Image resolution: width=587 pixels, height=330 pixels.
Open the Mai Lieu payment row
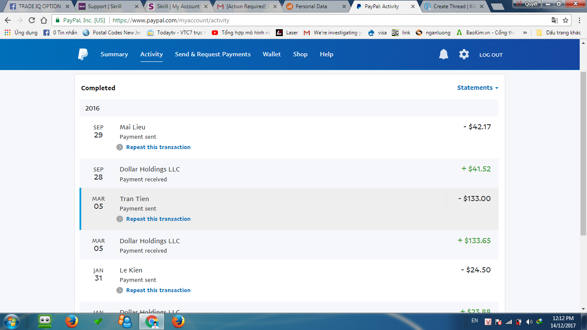[289, 137]
